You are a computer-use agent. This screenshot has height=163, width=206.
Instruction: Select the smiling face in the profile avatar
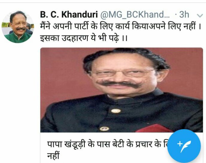coord(20,24)
